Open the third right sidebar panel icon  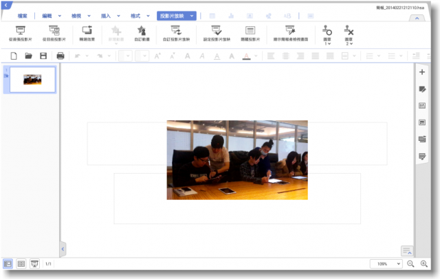point(422,106)
